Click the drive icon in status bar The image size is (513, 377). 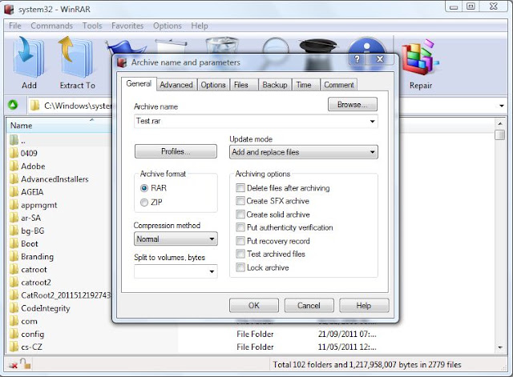[x=13, y=365]
